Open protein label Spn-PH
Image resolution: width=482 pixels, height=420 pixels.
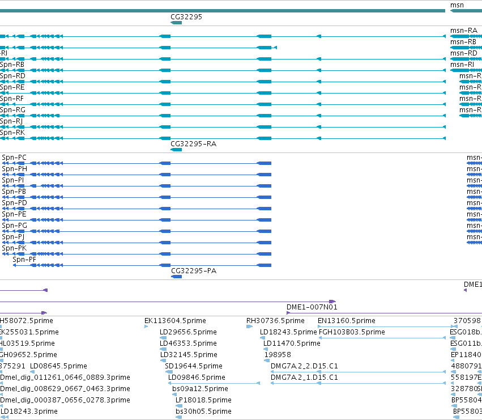(15, 169)
